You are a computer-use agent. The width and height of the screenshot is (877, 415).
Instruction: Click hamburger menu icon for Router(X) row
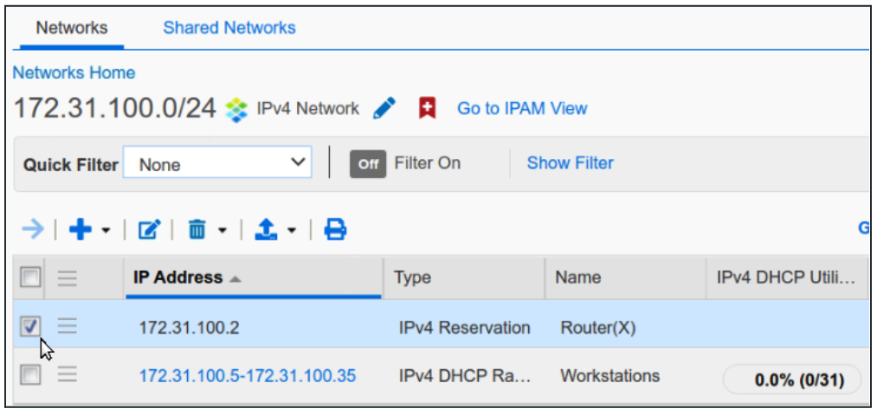pos(68,326)
